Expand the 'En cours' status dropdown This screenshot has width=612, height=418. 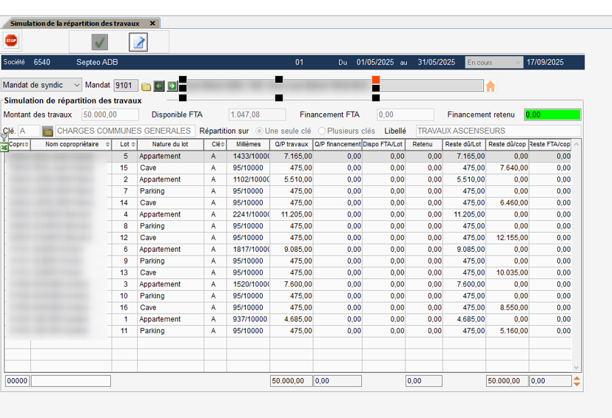(x=494, y=63)
